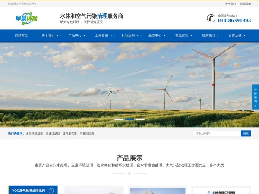Expand dropdown arrow beside 工程案例

(x=111, y=35)
